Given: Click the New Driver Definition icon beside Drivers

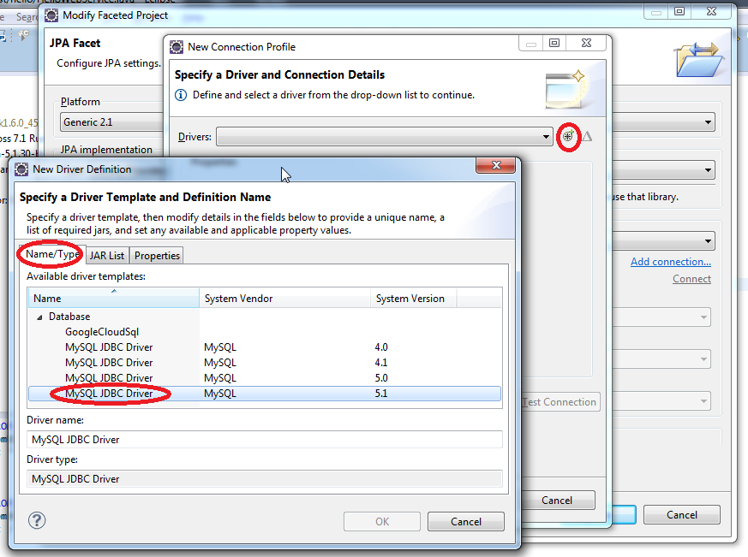Looking at the screenshot, I should click(x=567, y=137).
